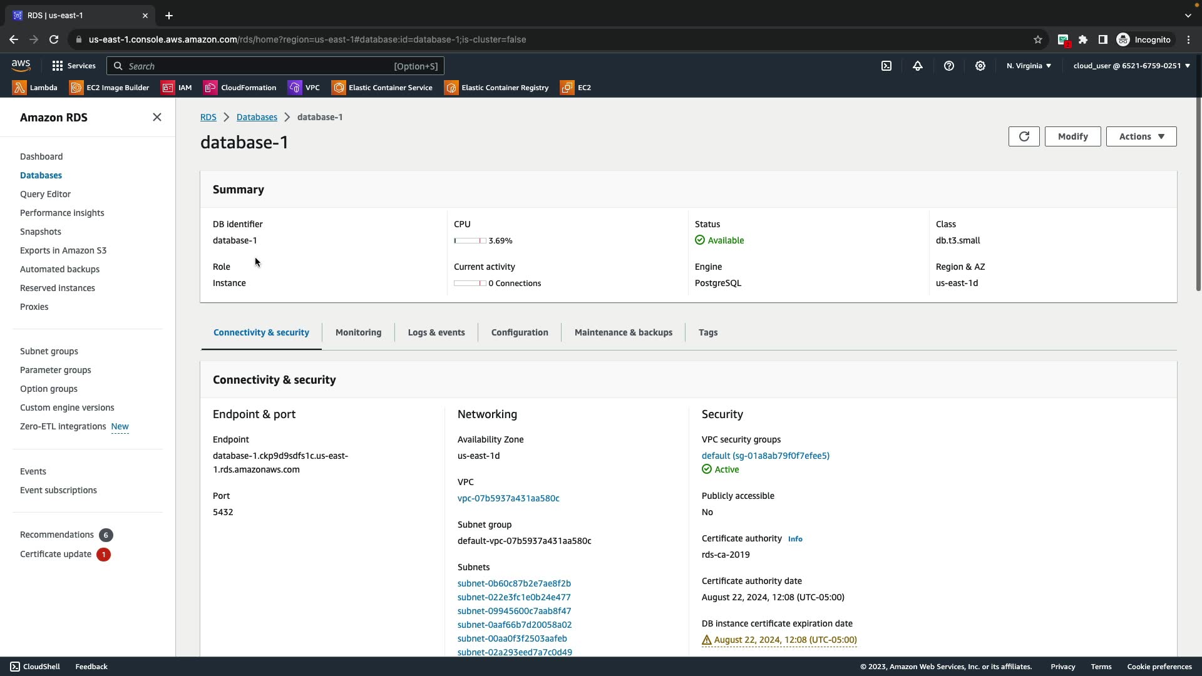
Task: Open the AWS support help icon
Action: point(949,66)
